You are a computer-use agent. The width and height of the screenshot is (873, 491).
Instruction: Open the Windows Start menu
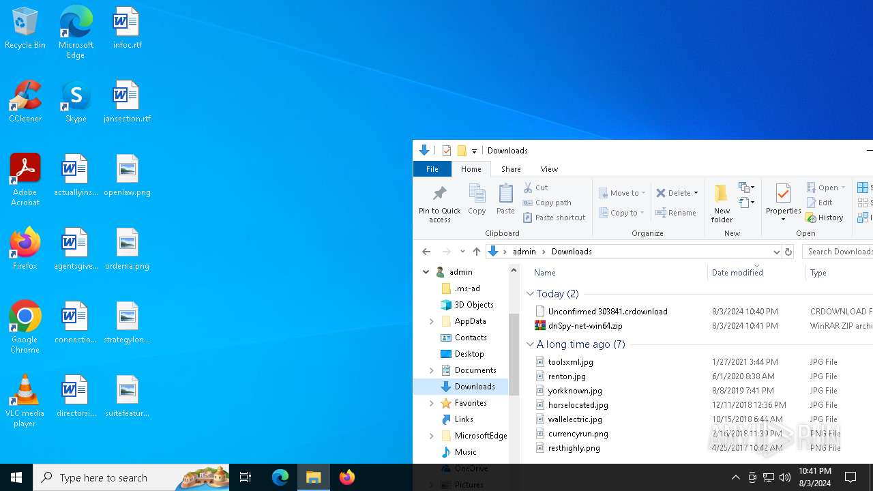16,477
